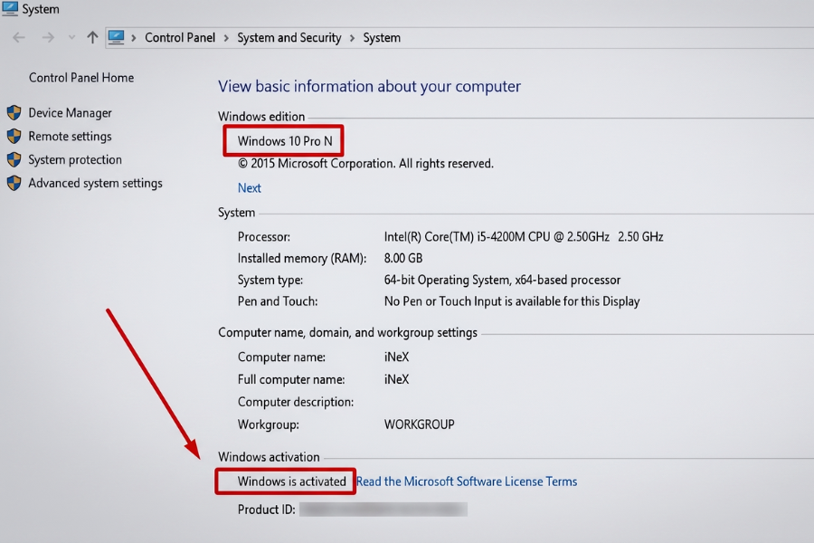This screenshot has height=543, width=814.
Task: Expand chevron after System and Security
Action: point(352,38)
